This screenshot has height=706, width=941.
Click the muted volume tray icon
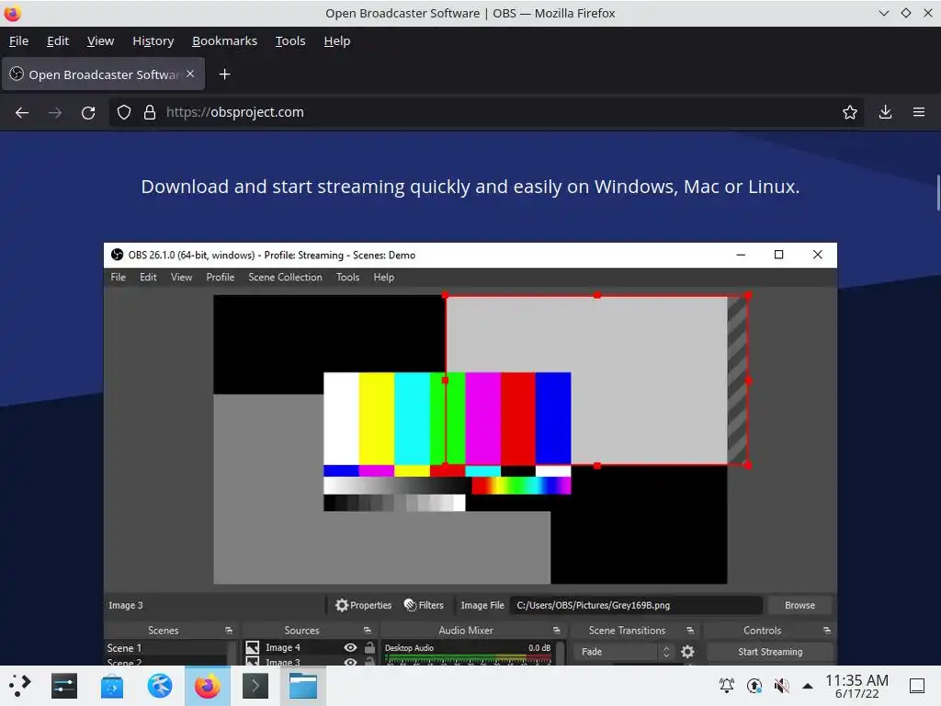pos(781,685)
